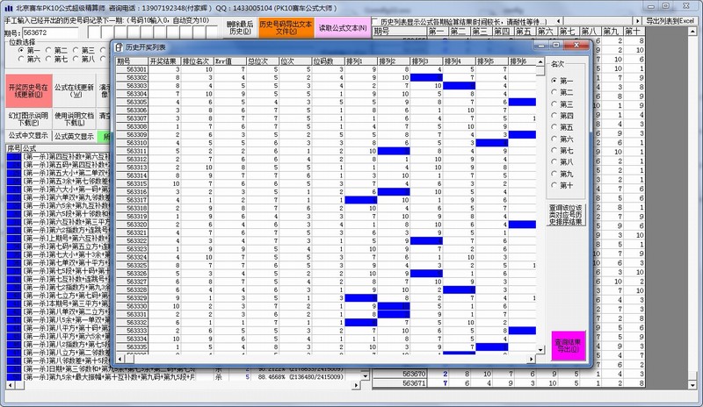Select 第六 radio in 位数选择 group
Viewport: 703px width, 407px height.
[x=23, y=60]
